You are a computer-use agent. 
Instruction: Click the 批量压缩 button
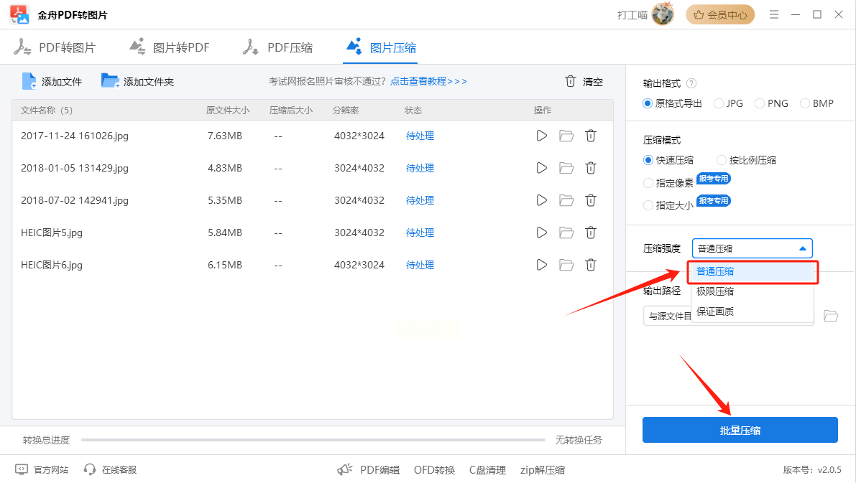[740, 430]
